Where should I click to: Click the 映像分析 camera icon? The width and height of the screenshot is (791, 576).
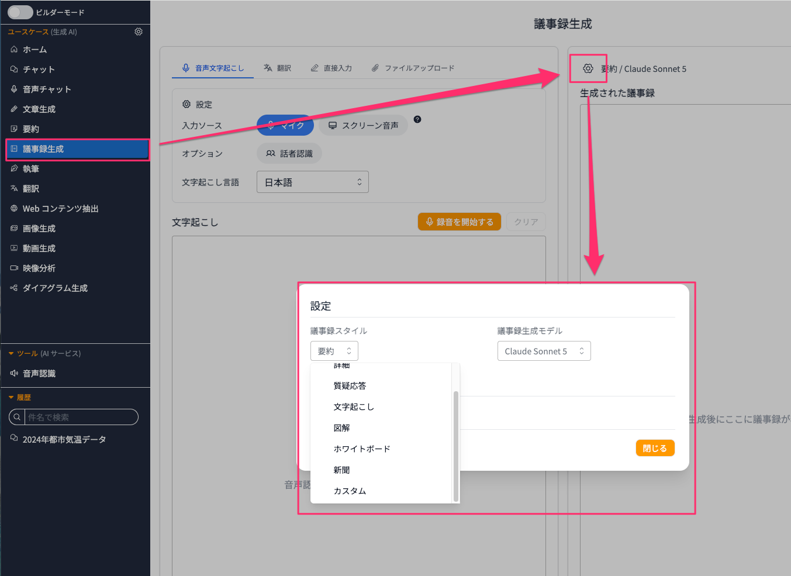click(x=14, y=268)
